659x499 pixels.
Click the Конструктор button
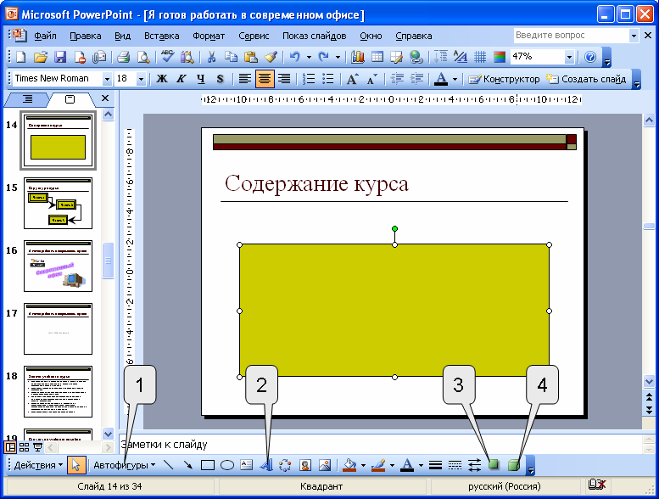tap(504, 79)
